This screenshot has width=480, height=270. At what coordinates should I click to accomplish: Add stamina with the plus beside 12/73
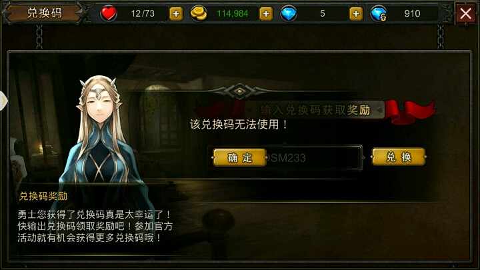click(176, 13)
